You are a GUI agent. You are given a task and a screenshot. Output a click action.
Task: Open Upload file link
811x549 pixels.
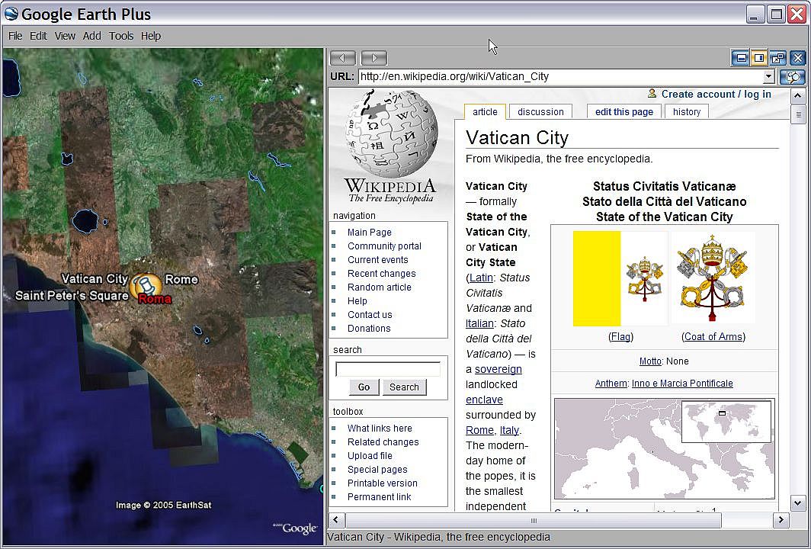(370, 456)
